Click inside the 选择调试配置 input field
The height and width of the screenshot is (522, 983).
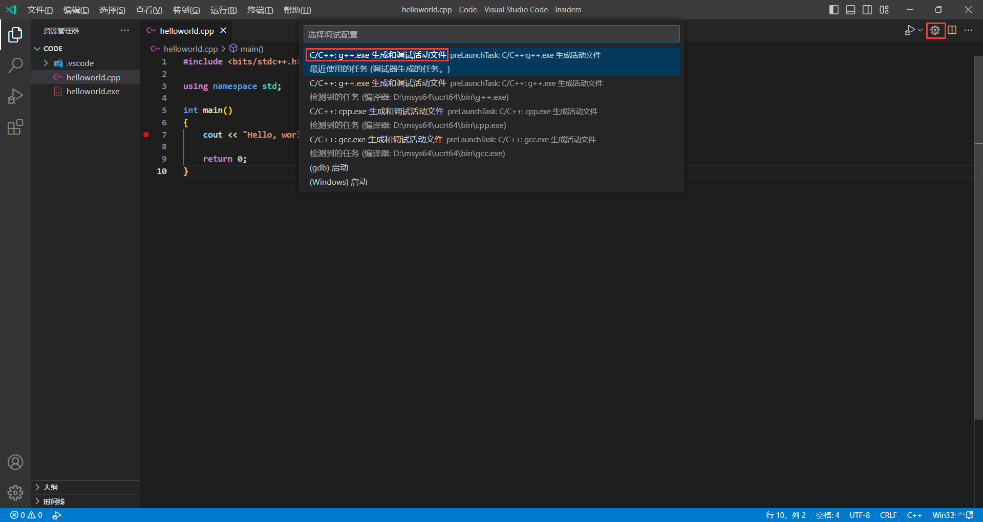[x=491, y=34]
